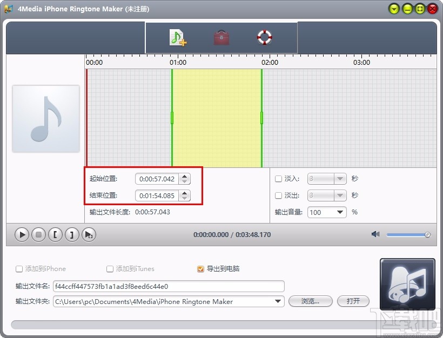Click the set start point bracket icon
The height and width of the screenshot is (338, 443).
point(55,234)
